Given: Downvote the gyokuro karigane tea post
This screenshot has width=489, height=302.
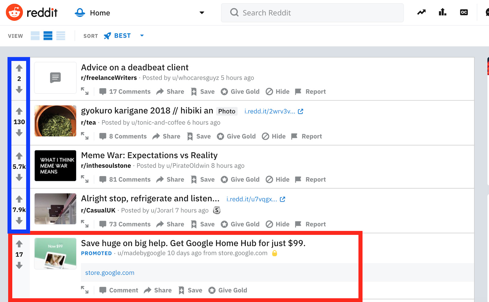Looking at the screenshot, I should click(x=19, y=133).
